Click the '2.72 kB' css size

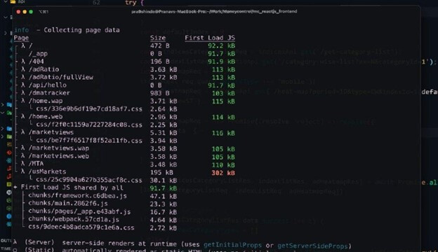[164, 227]
